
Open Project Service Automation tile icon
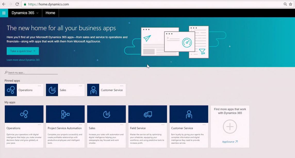pos(65,114)
